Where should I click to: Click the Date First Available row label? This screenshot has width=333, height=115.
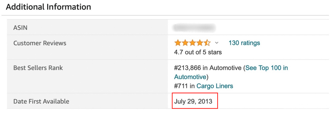(x=41, y=101)
